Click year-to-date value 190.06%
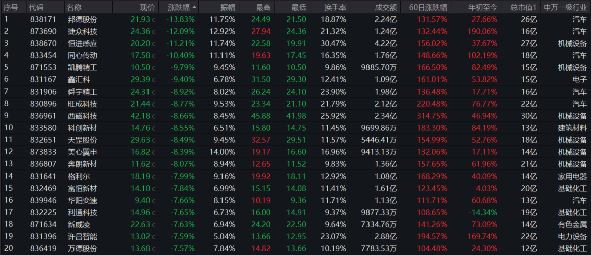The height and width of the screenshot is (255, 591). coord(483,31)
